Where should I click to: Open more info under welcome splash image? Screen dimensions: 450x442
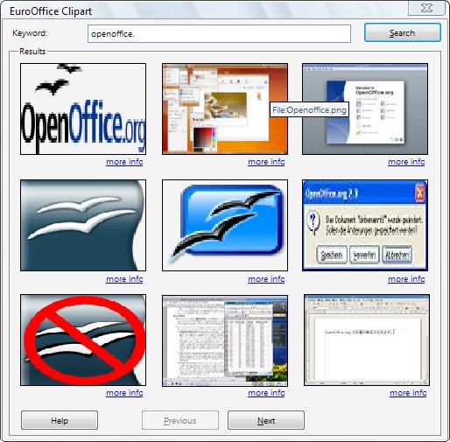tap(406, 162)
